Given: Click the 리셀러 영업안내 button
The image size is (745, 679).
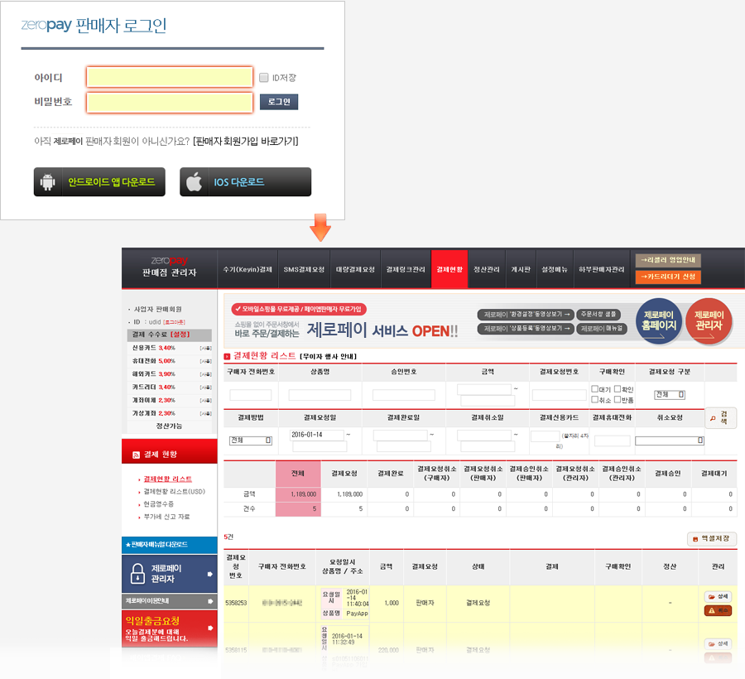Looking at the screenshot, I should tap(668, 260).
